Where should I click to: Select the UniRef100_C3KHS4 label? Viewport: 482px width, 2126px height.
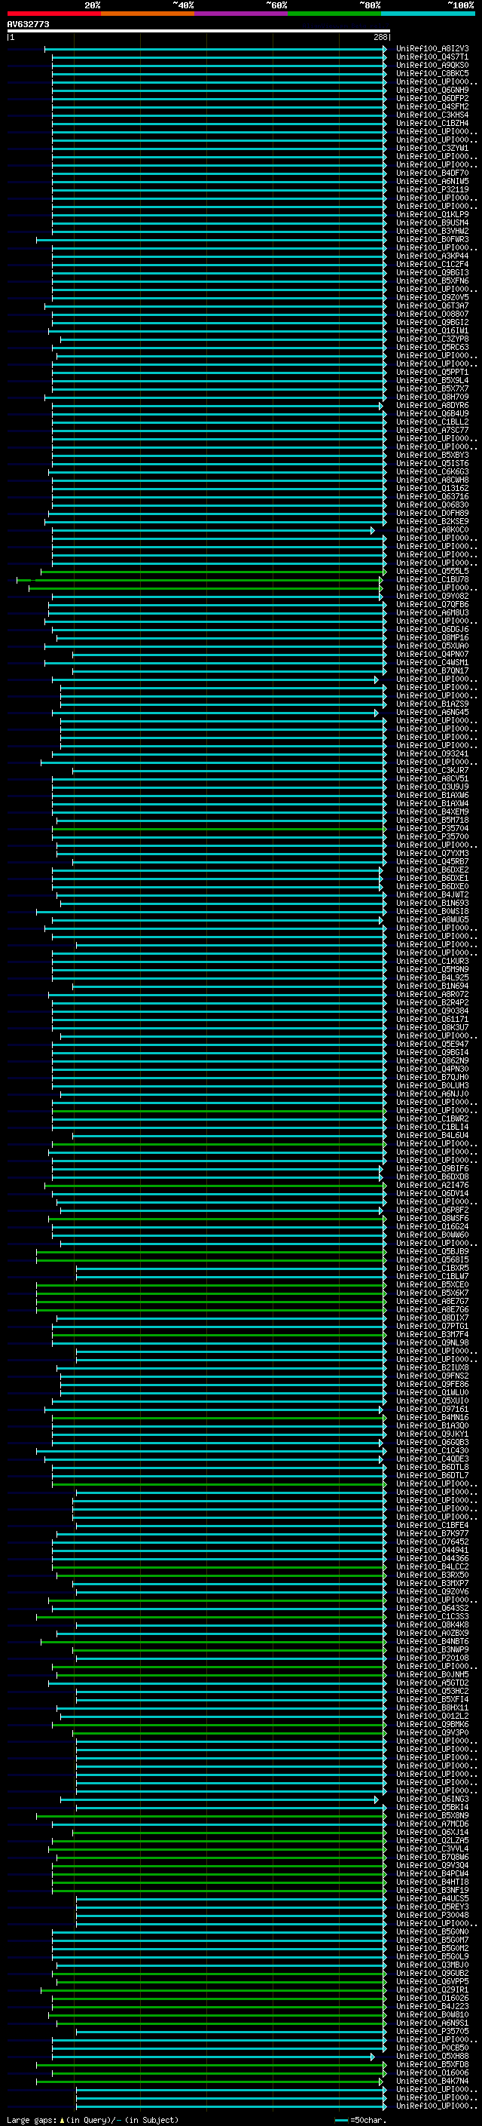pyautogui.click(x=432, y=115)
